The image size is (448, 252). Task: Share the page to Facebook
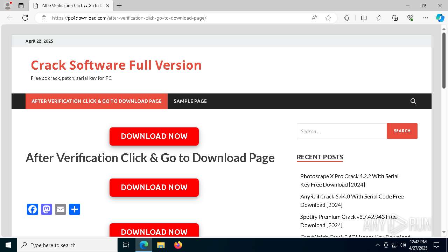point(33,209)
